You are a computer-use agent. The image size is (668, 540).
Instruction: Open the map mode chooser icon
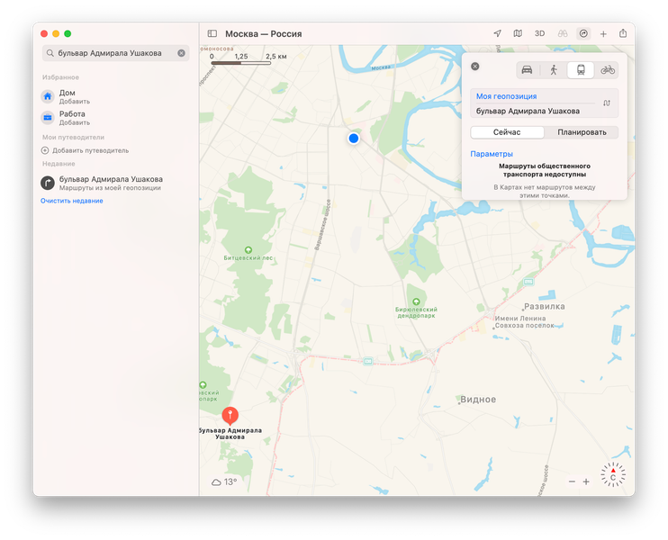518,33
